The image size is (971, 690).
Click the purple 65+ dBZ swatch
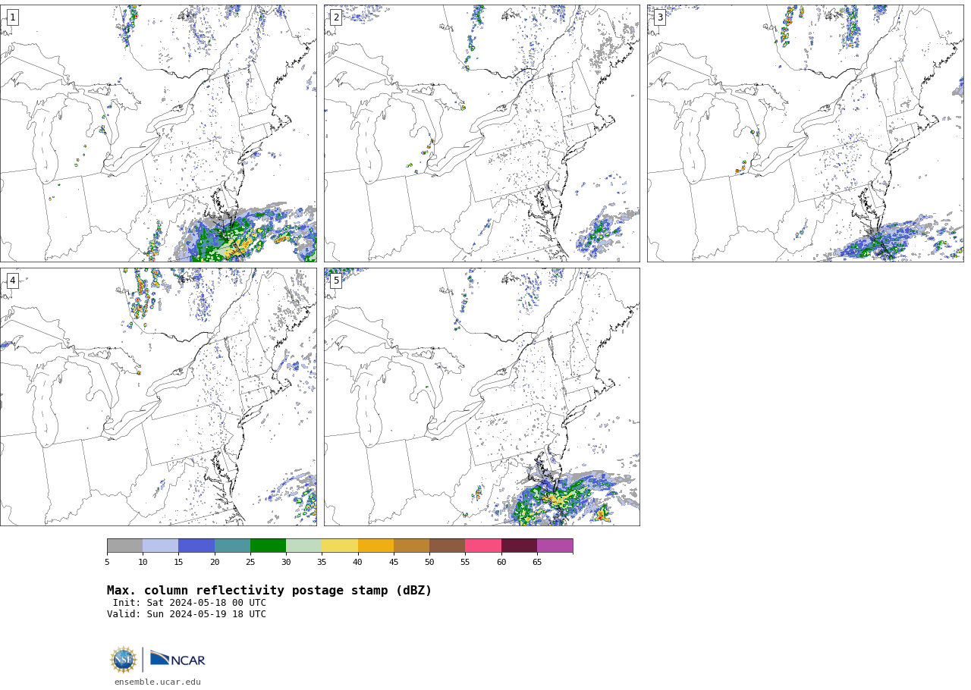555,546
